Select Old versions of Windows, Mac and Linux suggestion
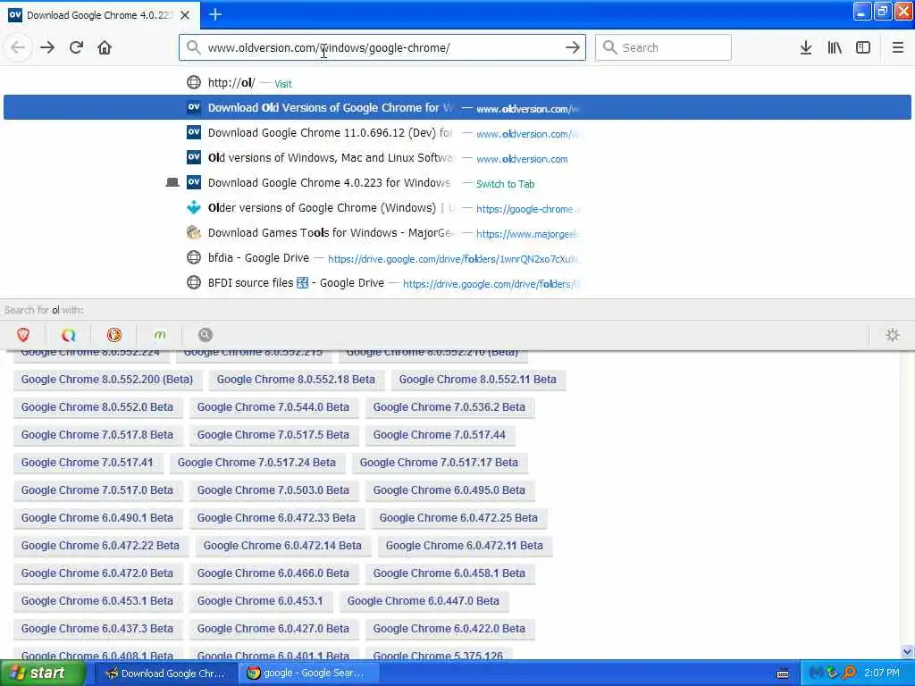Screen dimensions: 915x686 tap(457, 158)
